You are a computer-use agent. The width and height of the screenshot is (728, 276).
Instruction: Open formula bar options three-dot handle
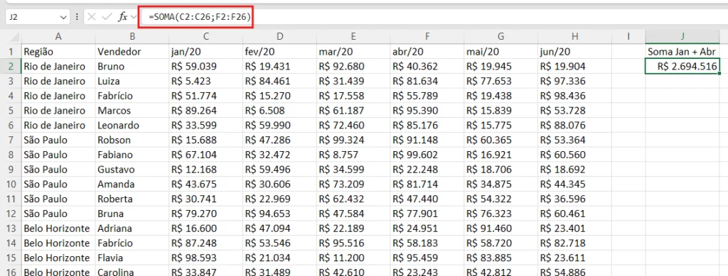tap(77, 17)
